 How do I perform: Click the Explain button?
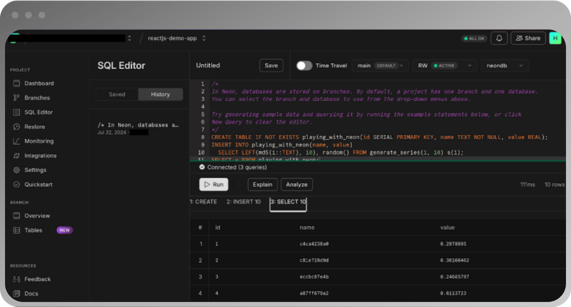click(x=263, y=184)
